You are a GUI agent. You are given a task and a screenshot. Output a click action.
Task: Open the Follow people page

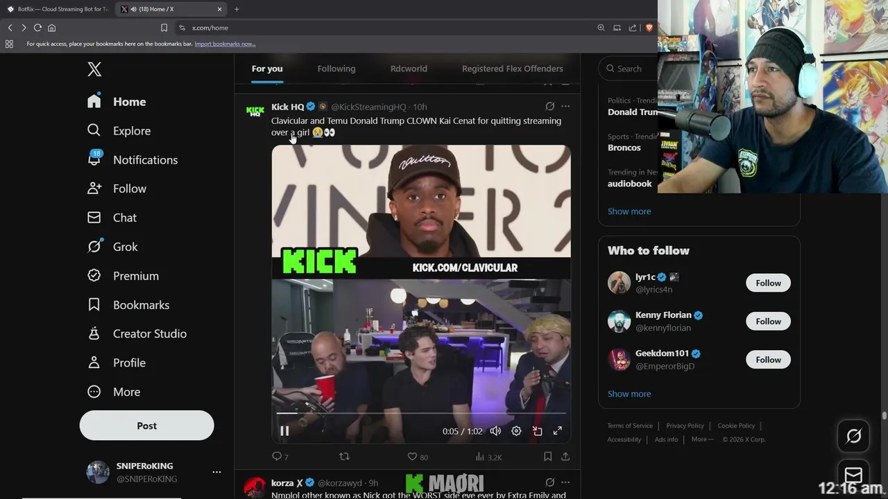117,189
